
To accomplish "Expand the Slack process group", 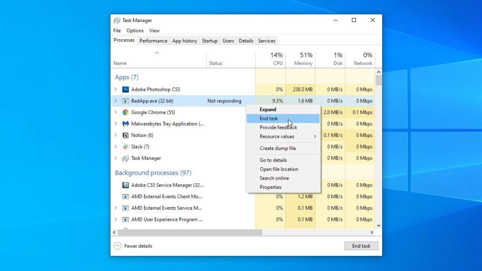I will point(115,147).
